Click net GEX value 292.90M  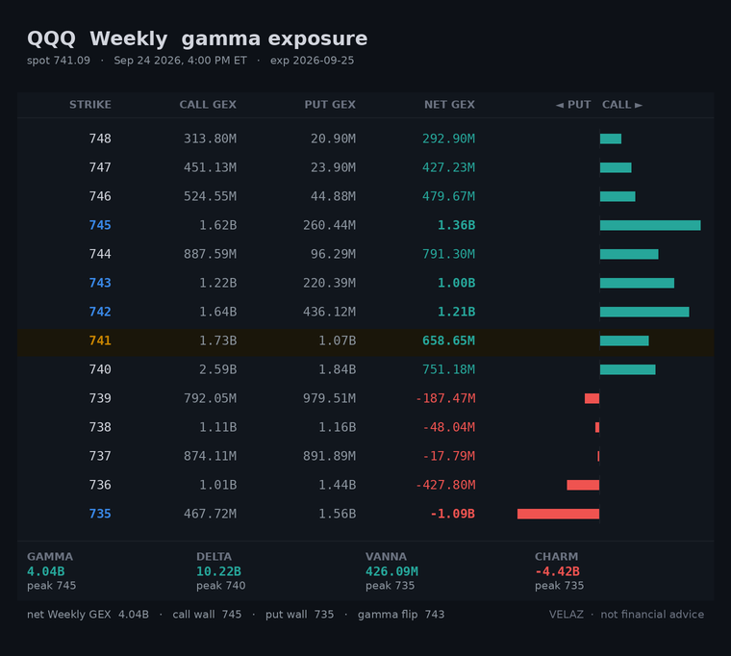(x=448, y=139)
